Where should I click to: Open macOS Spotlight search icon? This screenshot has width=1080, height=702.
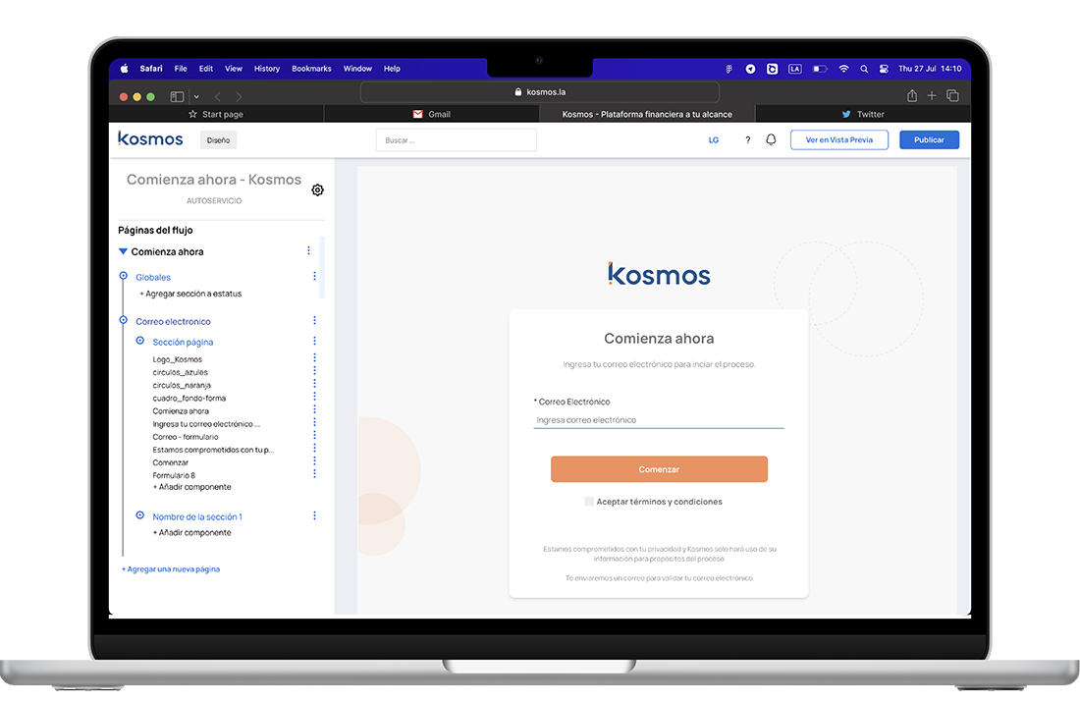coord(864,69)
